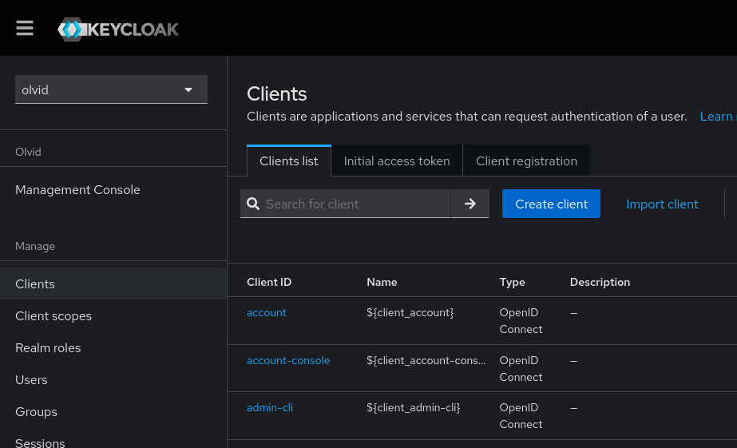Click the Type column header
The width and height of the screenshot is (737, 448).
(513, 282)
